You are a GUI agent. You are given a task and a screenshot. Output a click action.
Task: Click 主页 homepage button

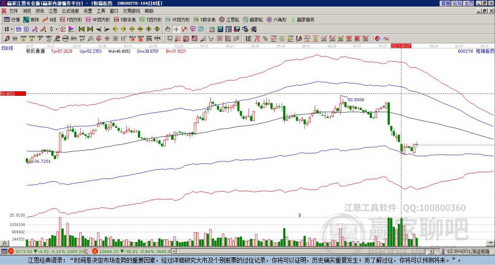(x=468, y=3)
